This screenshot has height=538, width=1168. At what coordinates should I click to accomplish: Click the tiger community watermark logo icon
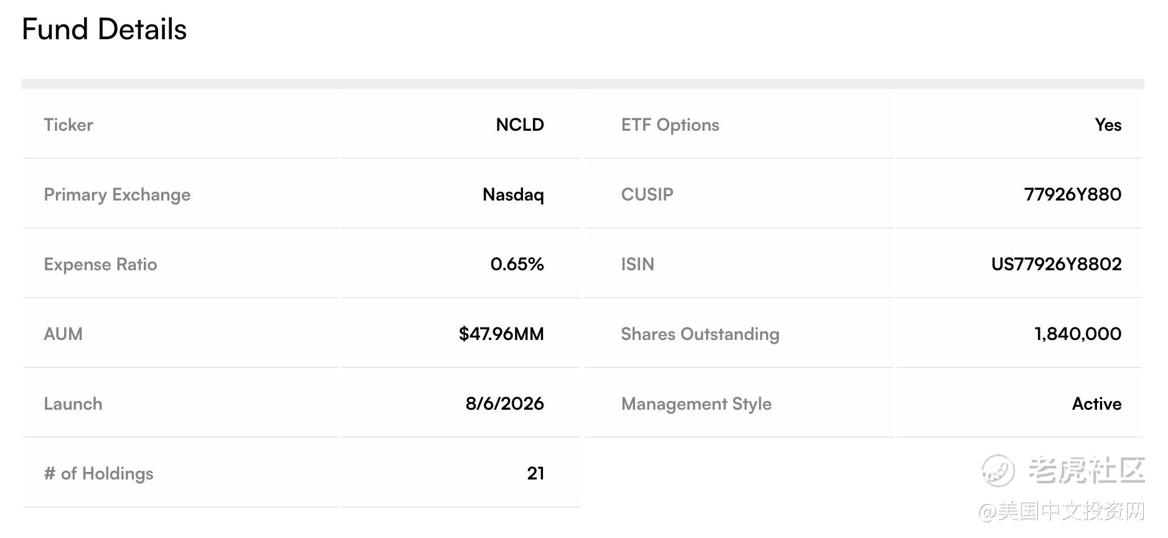(x=998, y=470)
